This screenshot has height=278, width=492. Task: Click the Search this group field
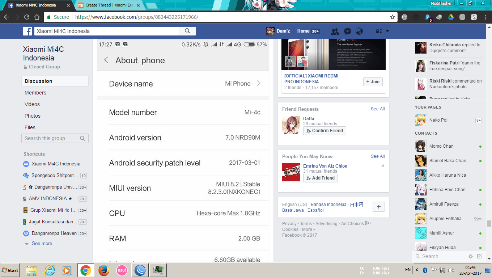click(55, 138)
